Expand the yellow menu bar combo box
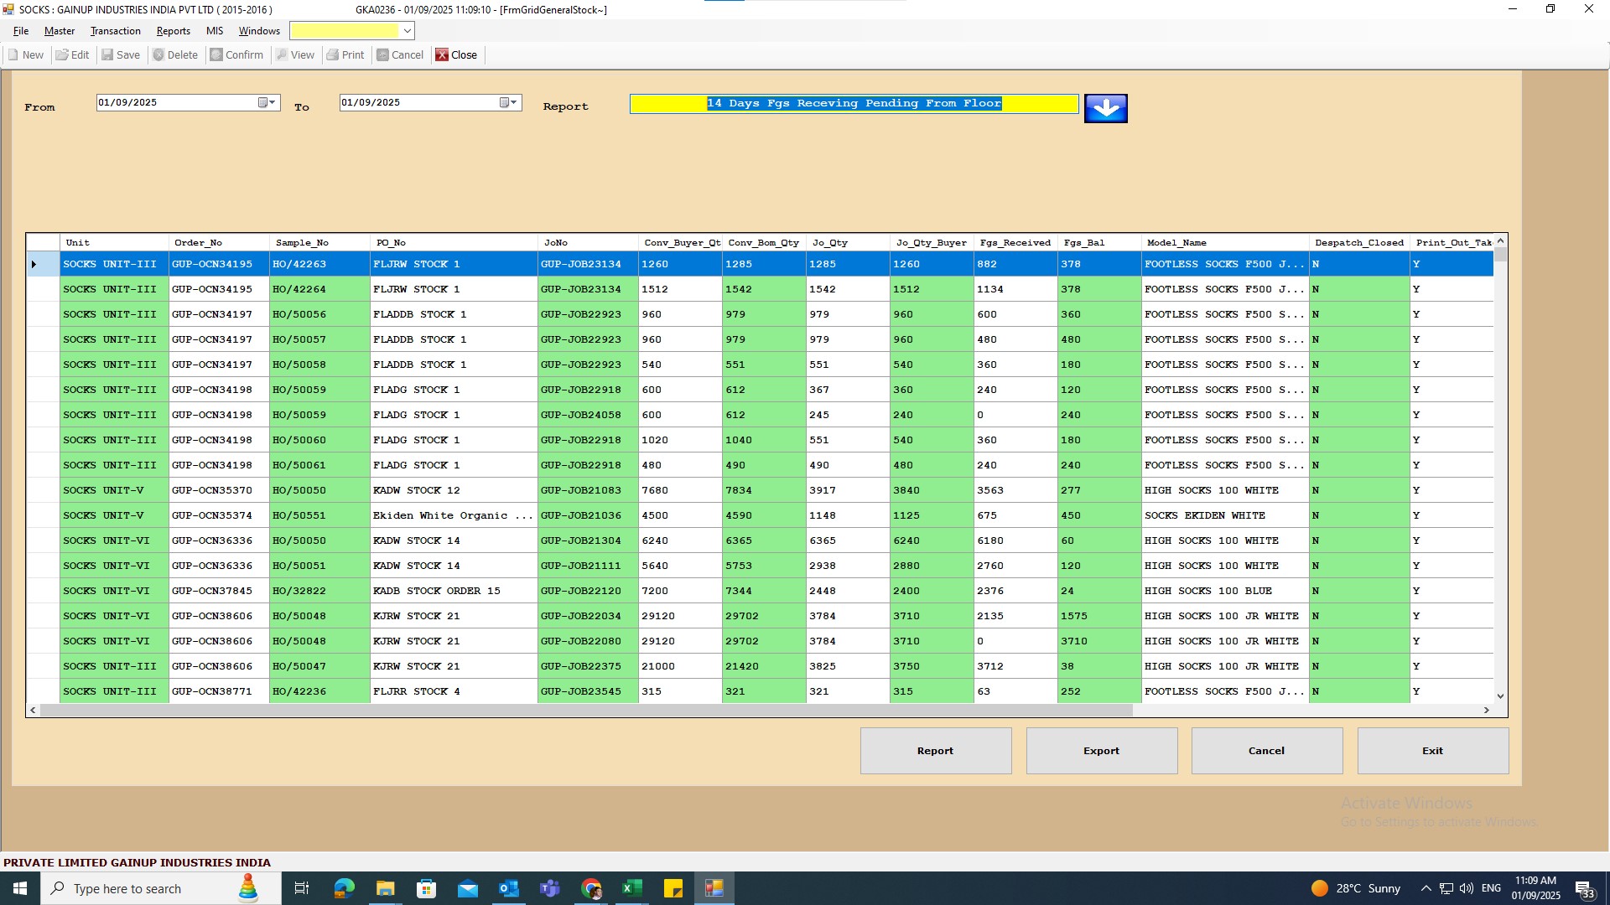This screenshot has height=905, width=1610. pyautogui.click(x=408, y=31)
